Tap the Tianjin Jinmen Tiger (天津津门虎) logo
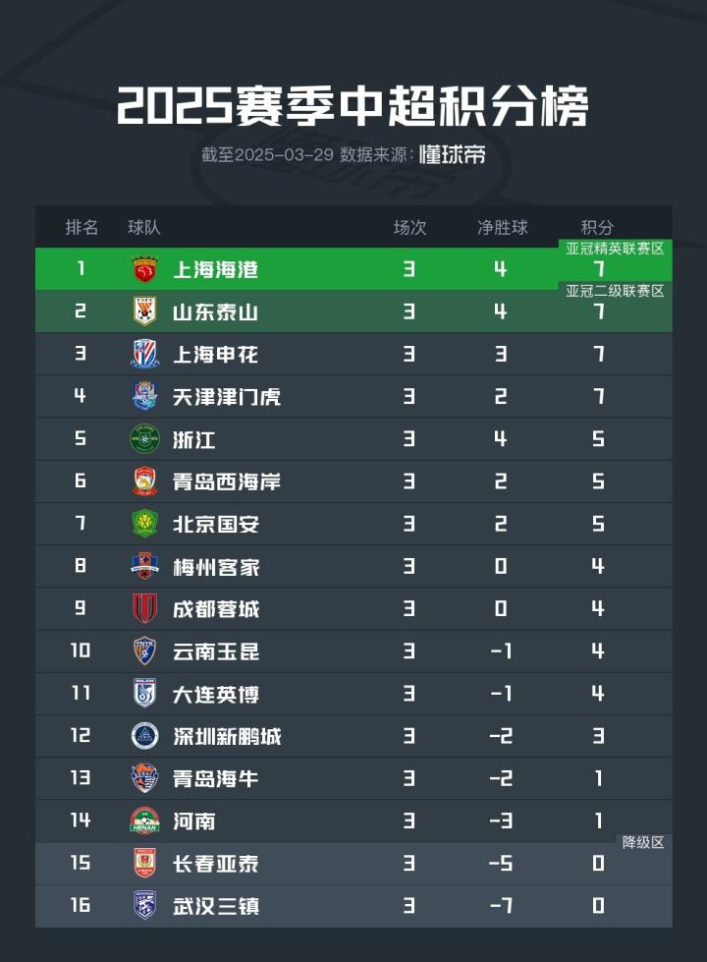 (145, 396)
